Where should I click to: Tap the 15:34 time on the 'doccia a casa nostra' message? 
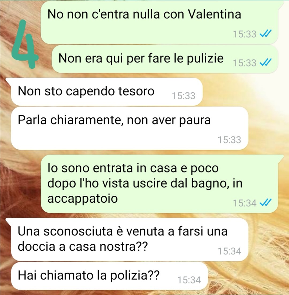click(229, 251)
